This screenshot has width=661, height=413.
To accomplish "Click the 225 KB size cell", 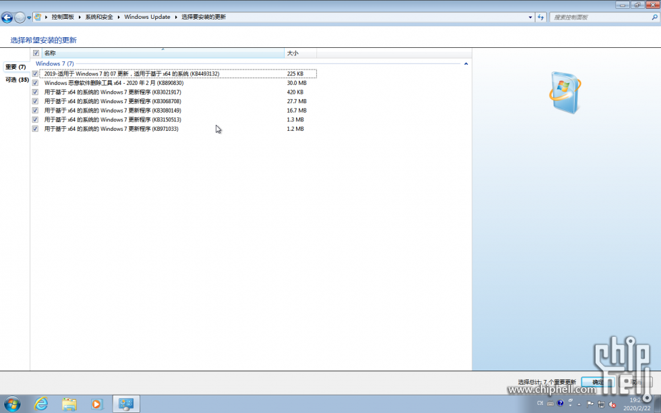I will coord(295,74).
